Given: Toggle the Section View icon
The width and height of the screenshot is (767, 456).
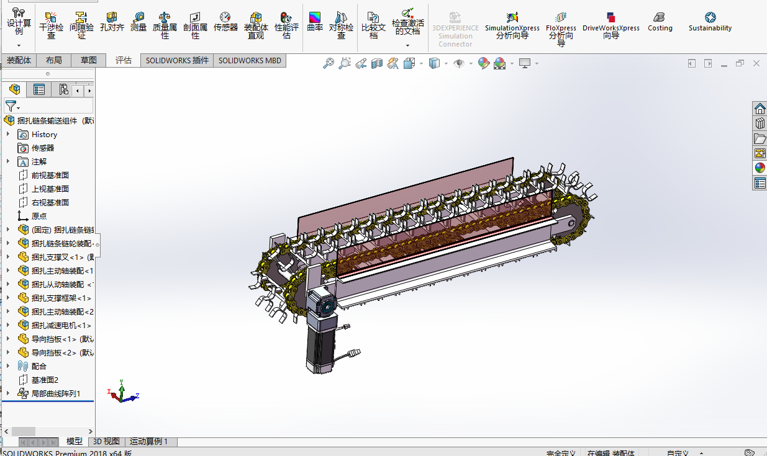Looking at the screenshot, I should pyautogui.click(x=376, y=63).
